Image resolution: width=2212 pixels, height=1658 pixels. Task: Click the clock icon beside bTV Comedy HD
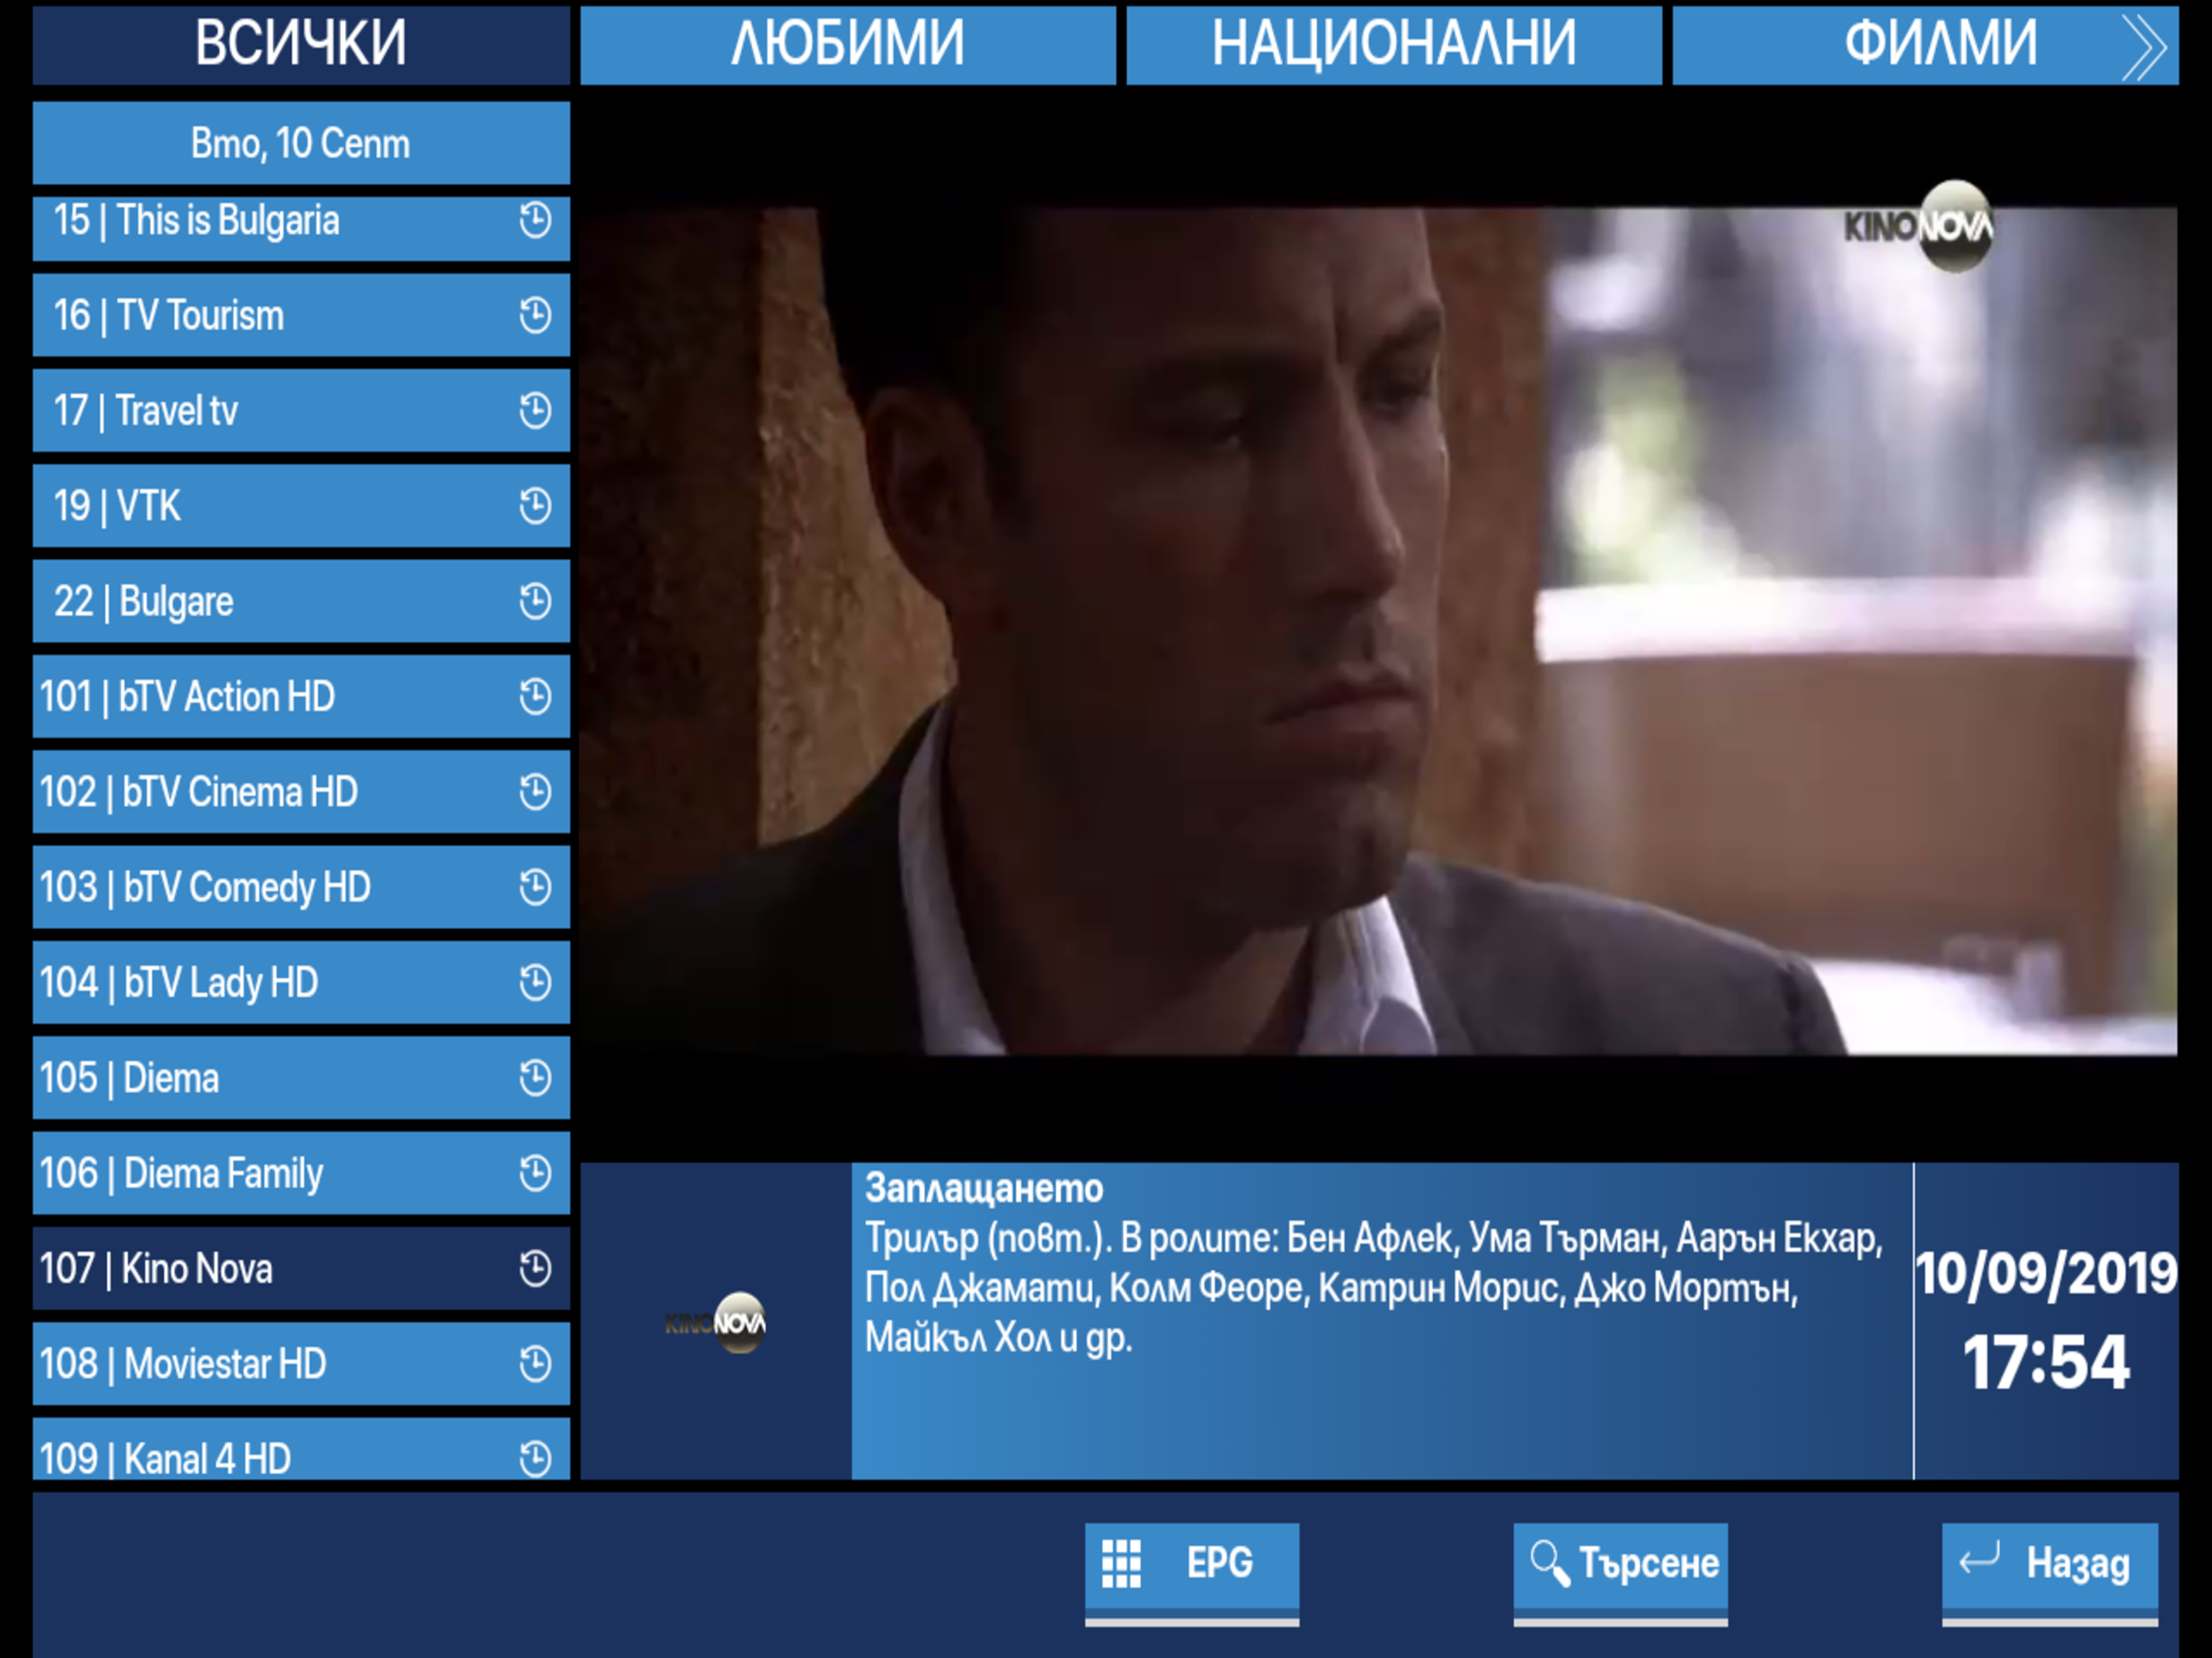pyautogui.click(x=535, y=887)
